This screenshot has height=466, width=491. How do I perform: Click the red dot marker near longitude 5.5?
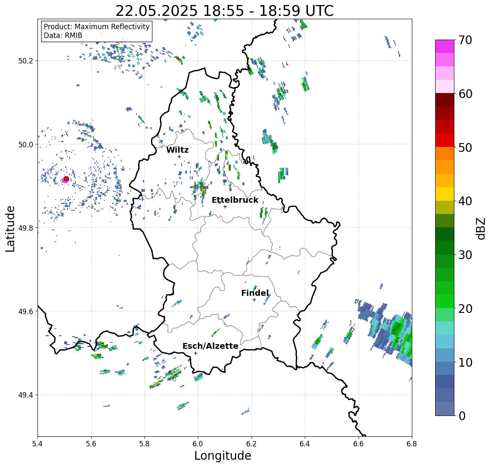[x=66, y=179]
